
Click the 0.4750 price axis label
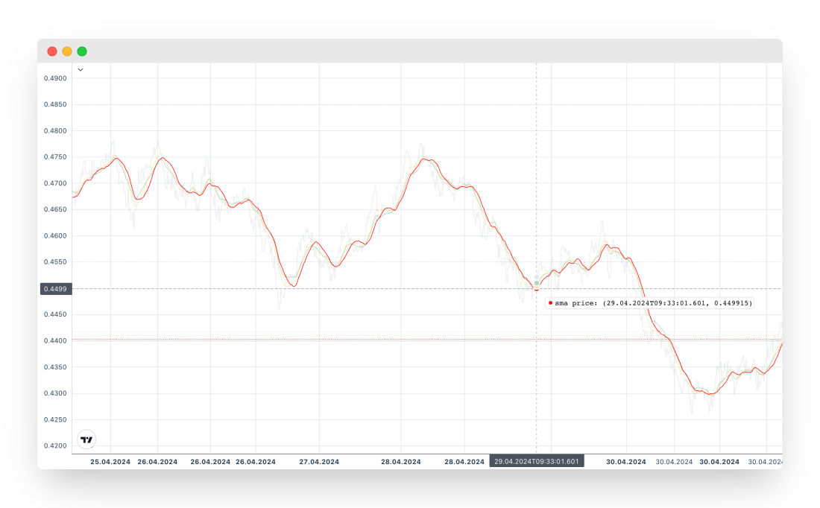coord(56,157)
